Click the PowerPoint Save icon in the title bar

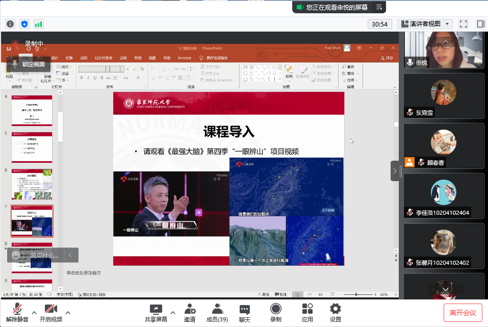click(x=9, y=48)
